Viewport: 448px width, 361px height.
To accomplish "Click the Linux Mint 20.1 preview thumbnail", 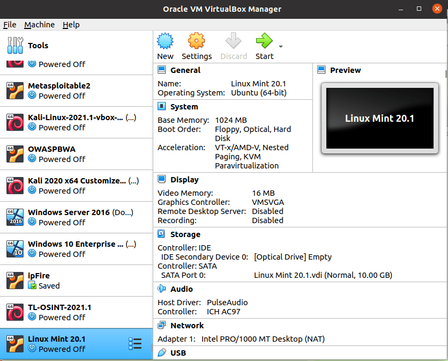I will pos(379,119).
